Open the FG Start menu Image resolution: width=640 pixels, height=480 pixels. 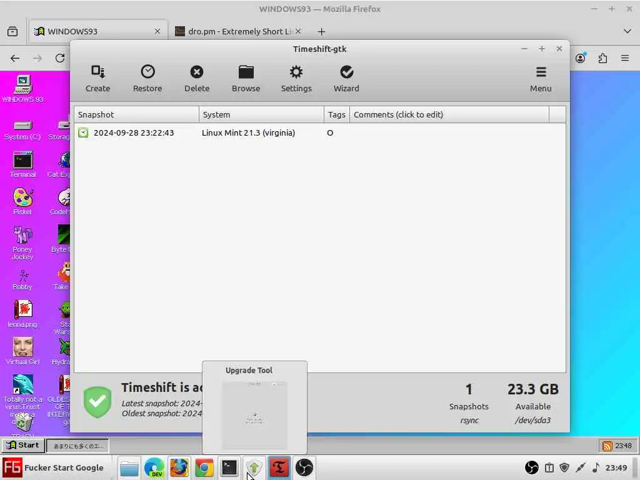click(x=54, y=467)
